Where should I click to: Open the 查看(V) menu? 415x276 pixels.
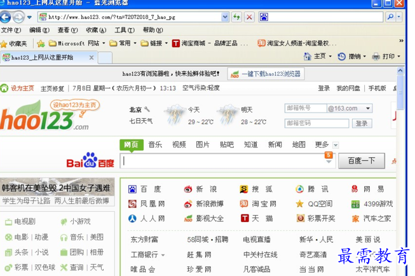pos(67,30)
